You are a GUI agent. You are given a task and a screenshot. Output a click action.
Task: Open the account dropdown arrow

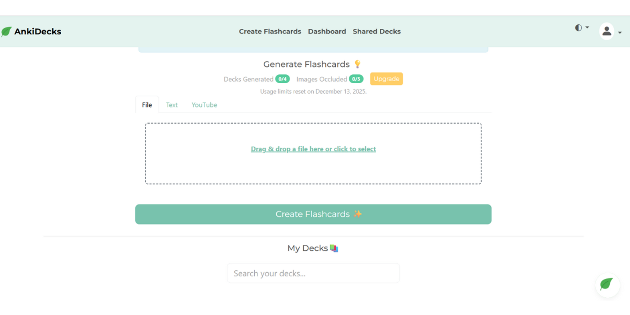click(x=620, y=32)
